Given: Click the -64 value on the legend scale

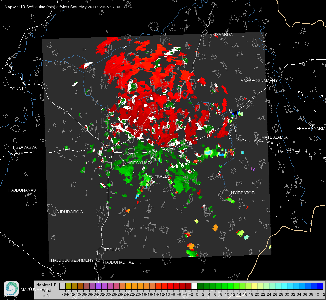Looking at the screenshot, I should click(65, 294).
